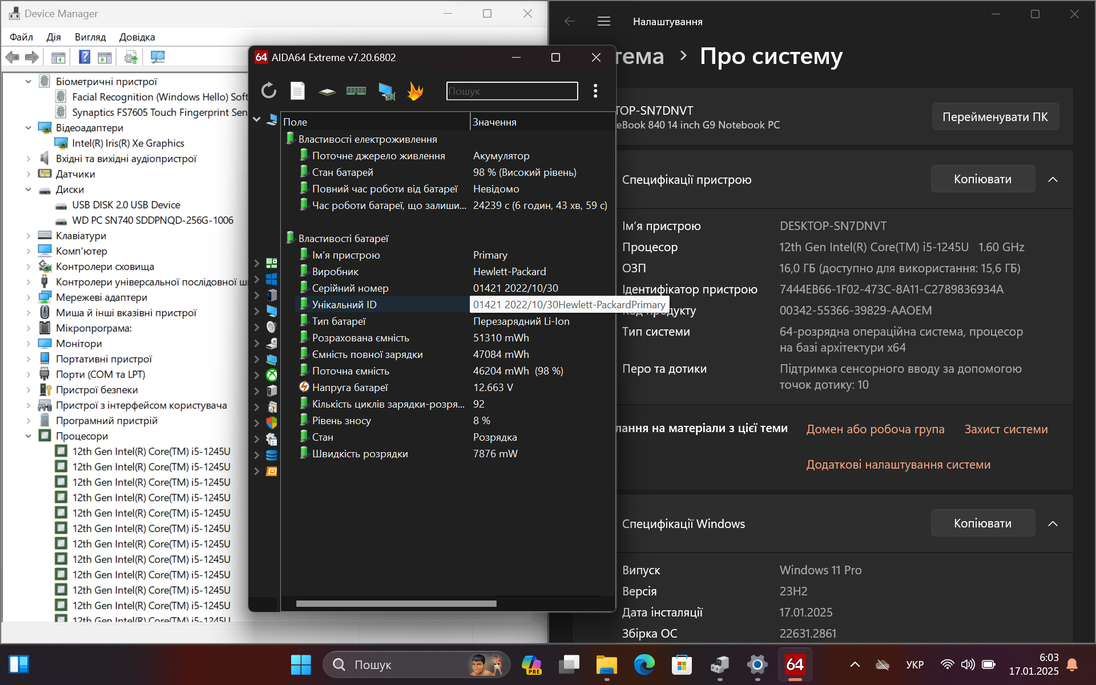Open the Дія menu in Device Manager

point(54,37)
